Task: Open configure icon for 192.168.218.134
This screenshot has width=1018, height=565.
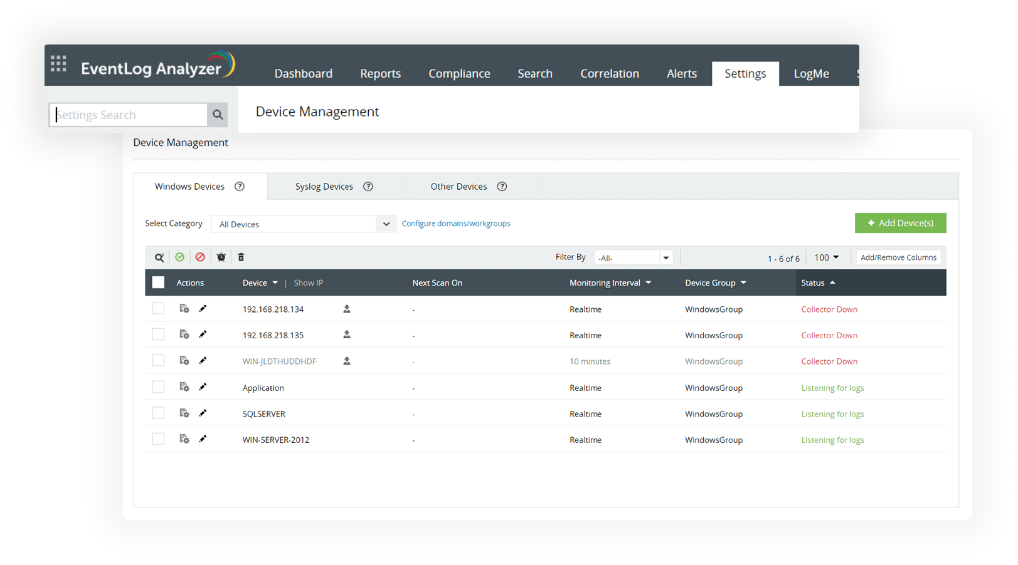Action: click(184, 309)
